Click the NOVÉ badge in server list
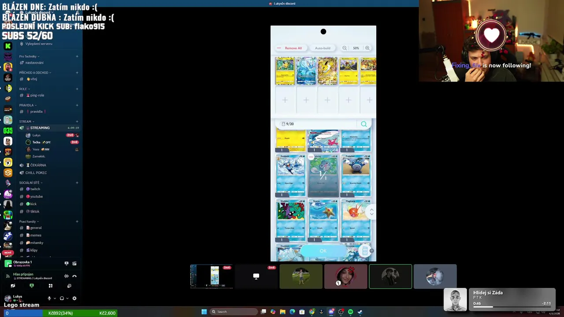 (7, 253)
